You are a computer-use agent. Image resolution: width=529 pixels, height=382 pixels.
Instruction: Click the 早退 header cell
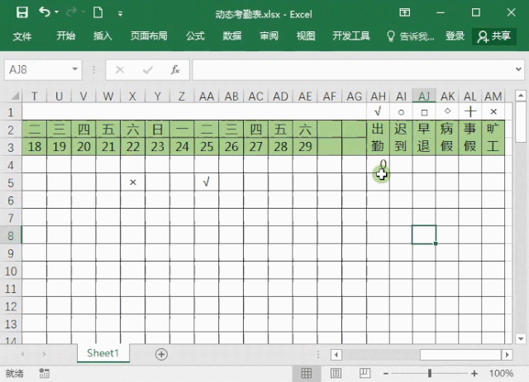pos(424,138)
